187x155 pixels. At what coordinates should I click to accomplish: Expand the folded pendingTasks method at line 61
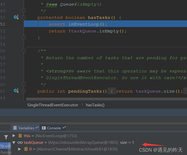[24, 91]
